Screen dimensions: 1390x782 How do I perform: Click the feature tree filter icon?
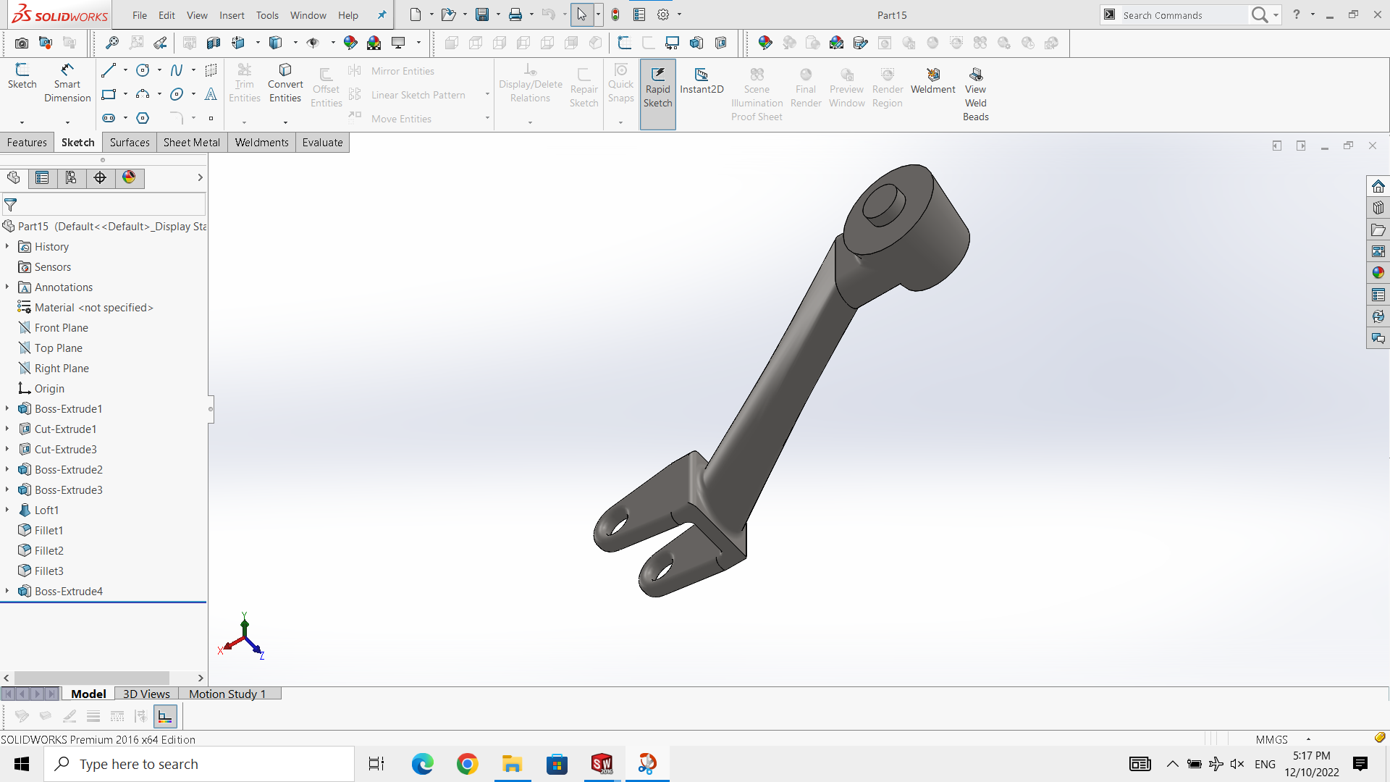(x=11, y=205)
